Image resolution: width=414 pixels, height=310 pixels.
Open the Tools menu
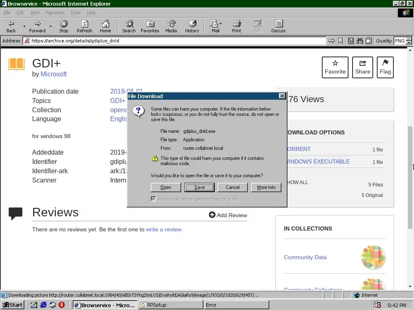click(x=75, y=13)
